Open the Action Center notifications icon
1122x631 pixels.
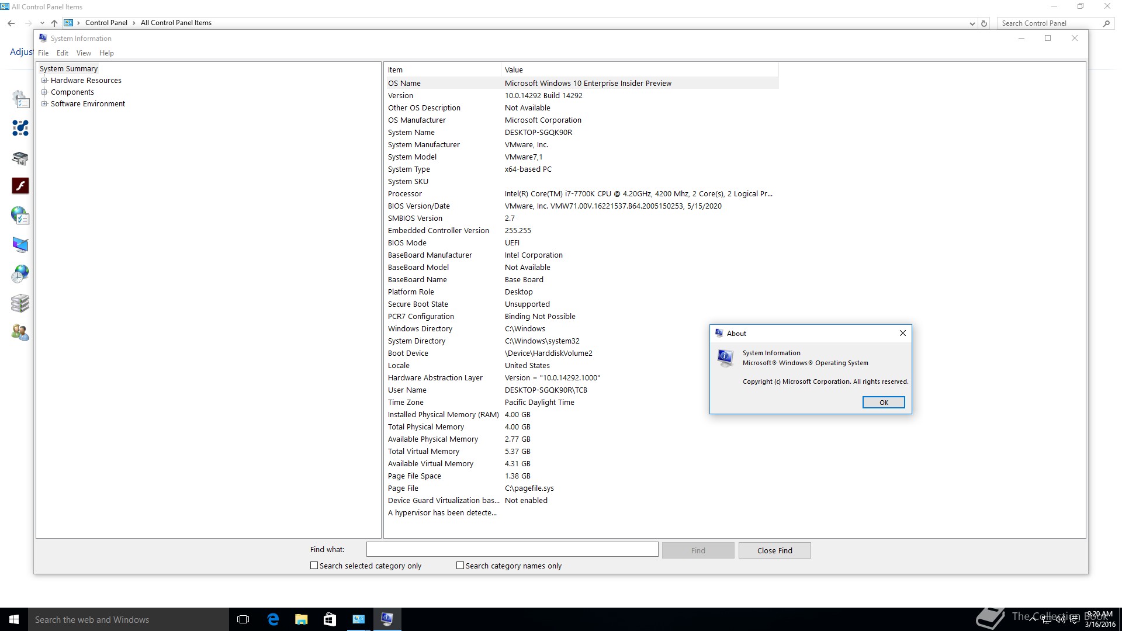[1074, 619]
